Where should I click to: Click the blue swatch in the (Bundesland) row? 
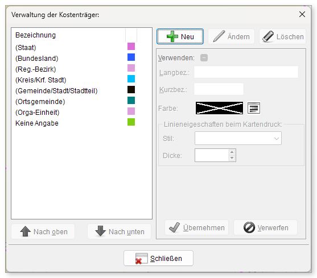pyautogui.click(x=131, y=57)
